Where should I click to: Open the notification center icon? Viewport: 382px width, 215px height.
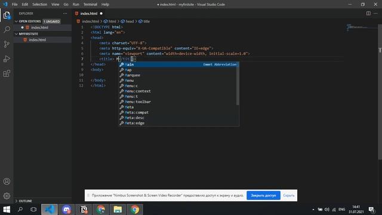point(371,210)
